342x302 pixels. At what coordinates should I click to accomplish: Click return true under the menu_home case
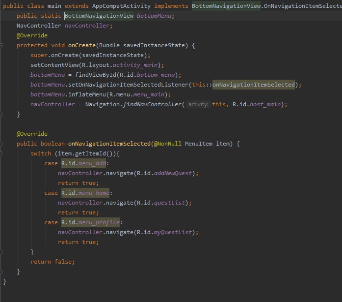point(79,212)
